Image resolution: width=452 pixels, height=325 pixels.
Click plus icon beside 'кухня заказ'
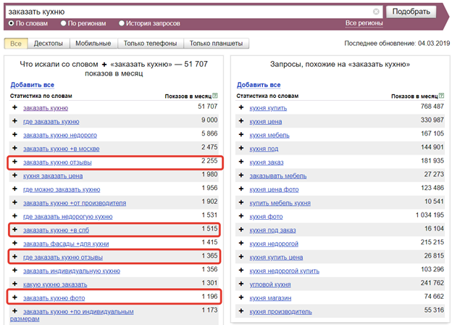241,162
